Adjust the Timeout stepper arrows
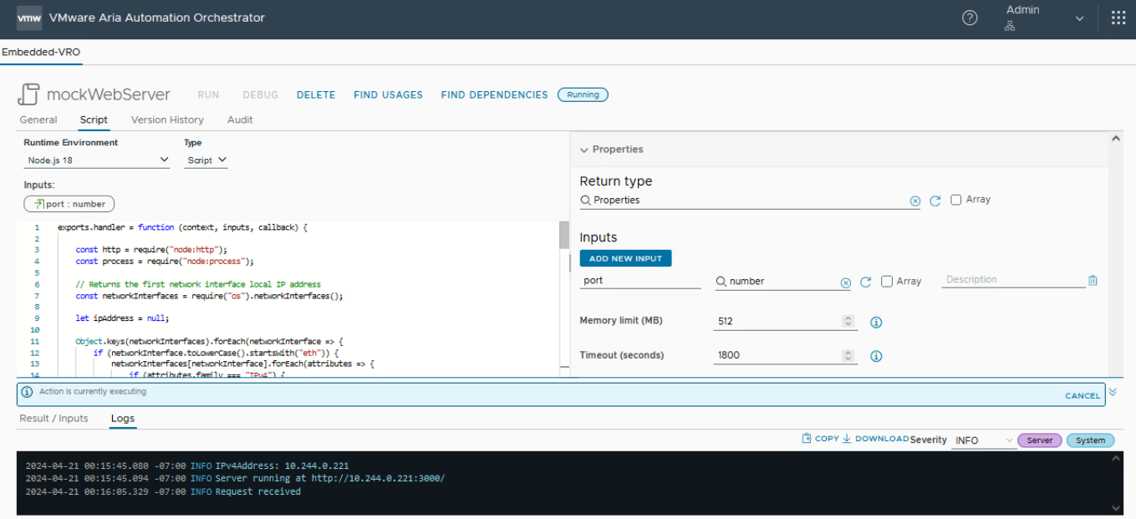The width and height of the screenshot is (1136, 519). point(848,356)
